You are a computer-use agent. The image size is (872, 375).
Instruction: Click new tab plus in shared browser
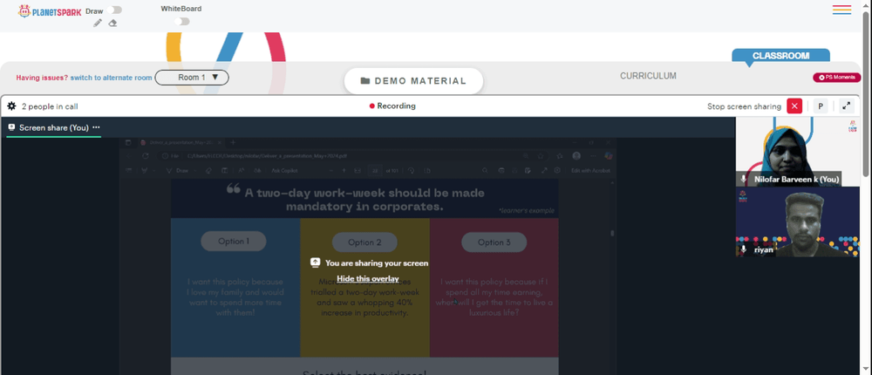[233, 142]
